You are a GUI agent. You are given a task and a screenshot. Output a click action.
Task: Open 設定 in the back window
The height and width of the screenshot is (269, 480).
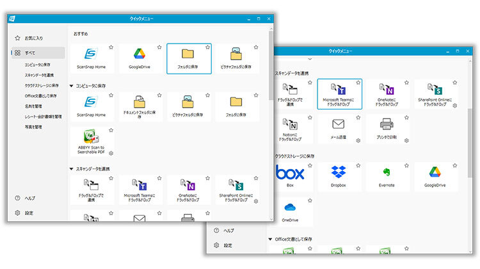tap(223, 245)
